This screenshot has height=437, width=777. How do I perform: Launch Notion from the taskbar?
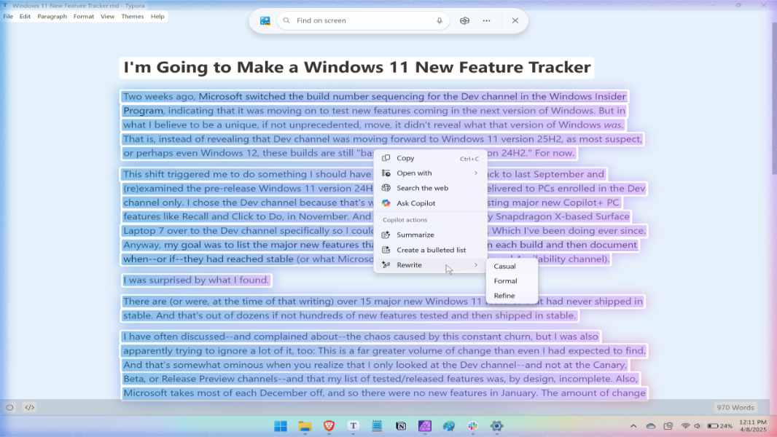pos(400,426)
